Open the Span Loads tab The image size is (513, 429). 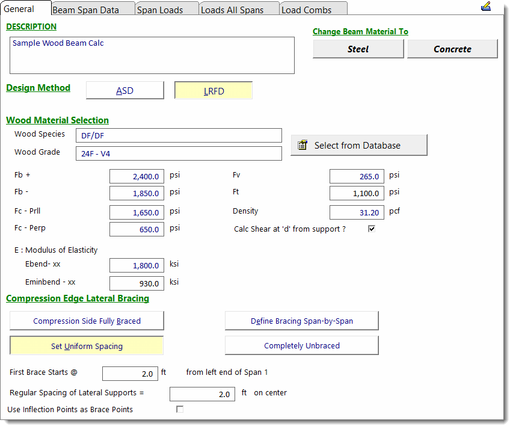[160, 10]
